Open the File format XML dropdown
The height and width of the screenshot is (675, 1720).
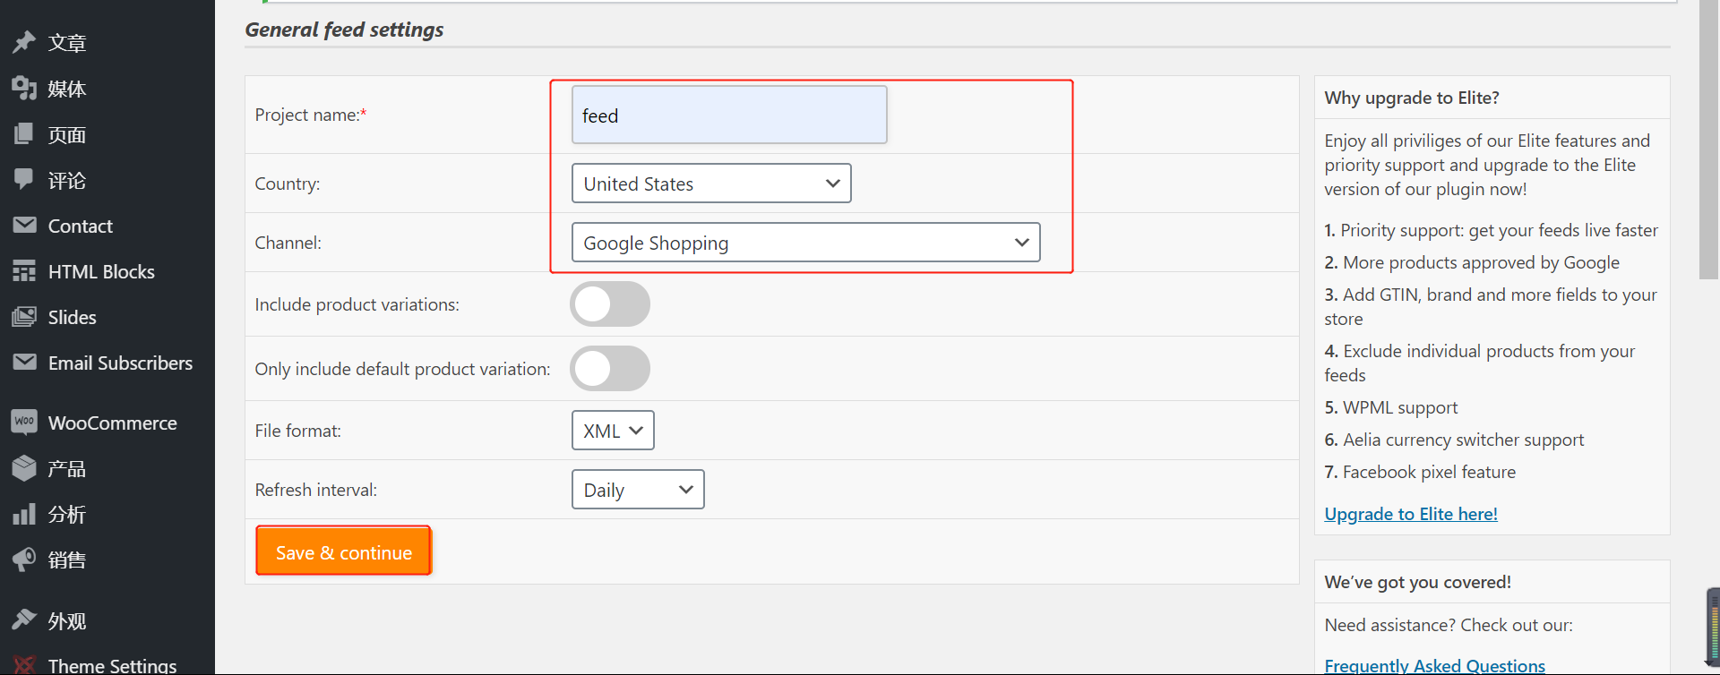pyautogui.click(x=613, y=431)
